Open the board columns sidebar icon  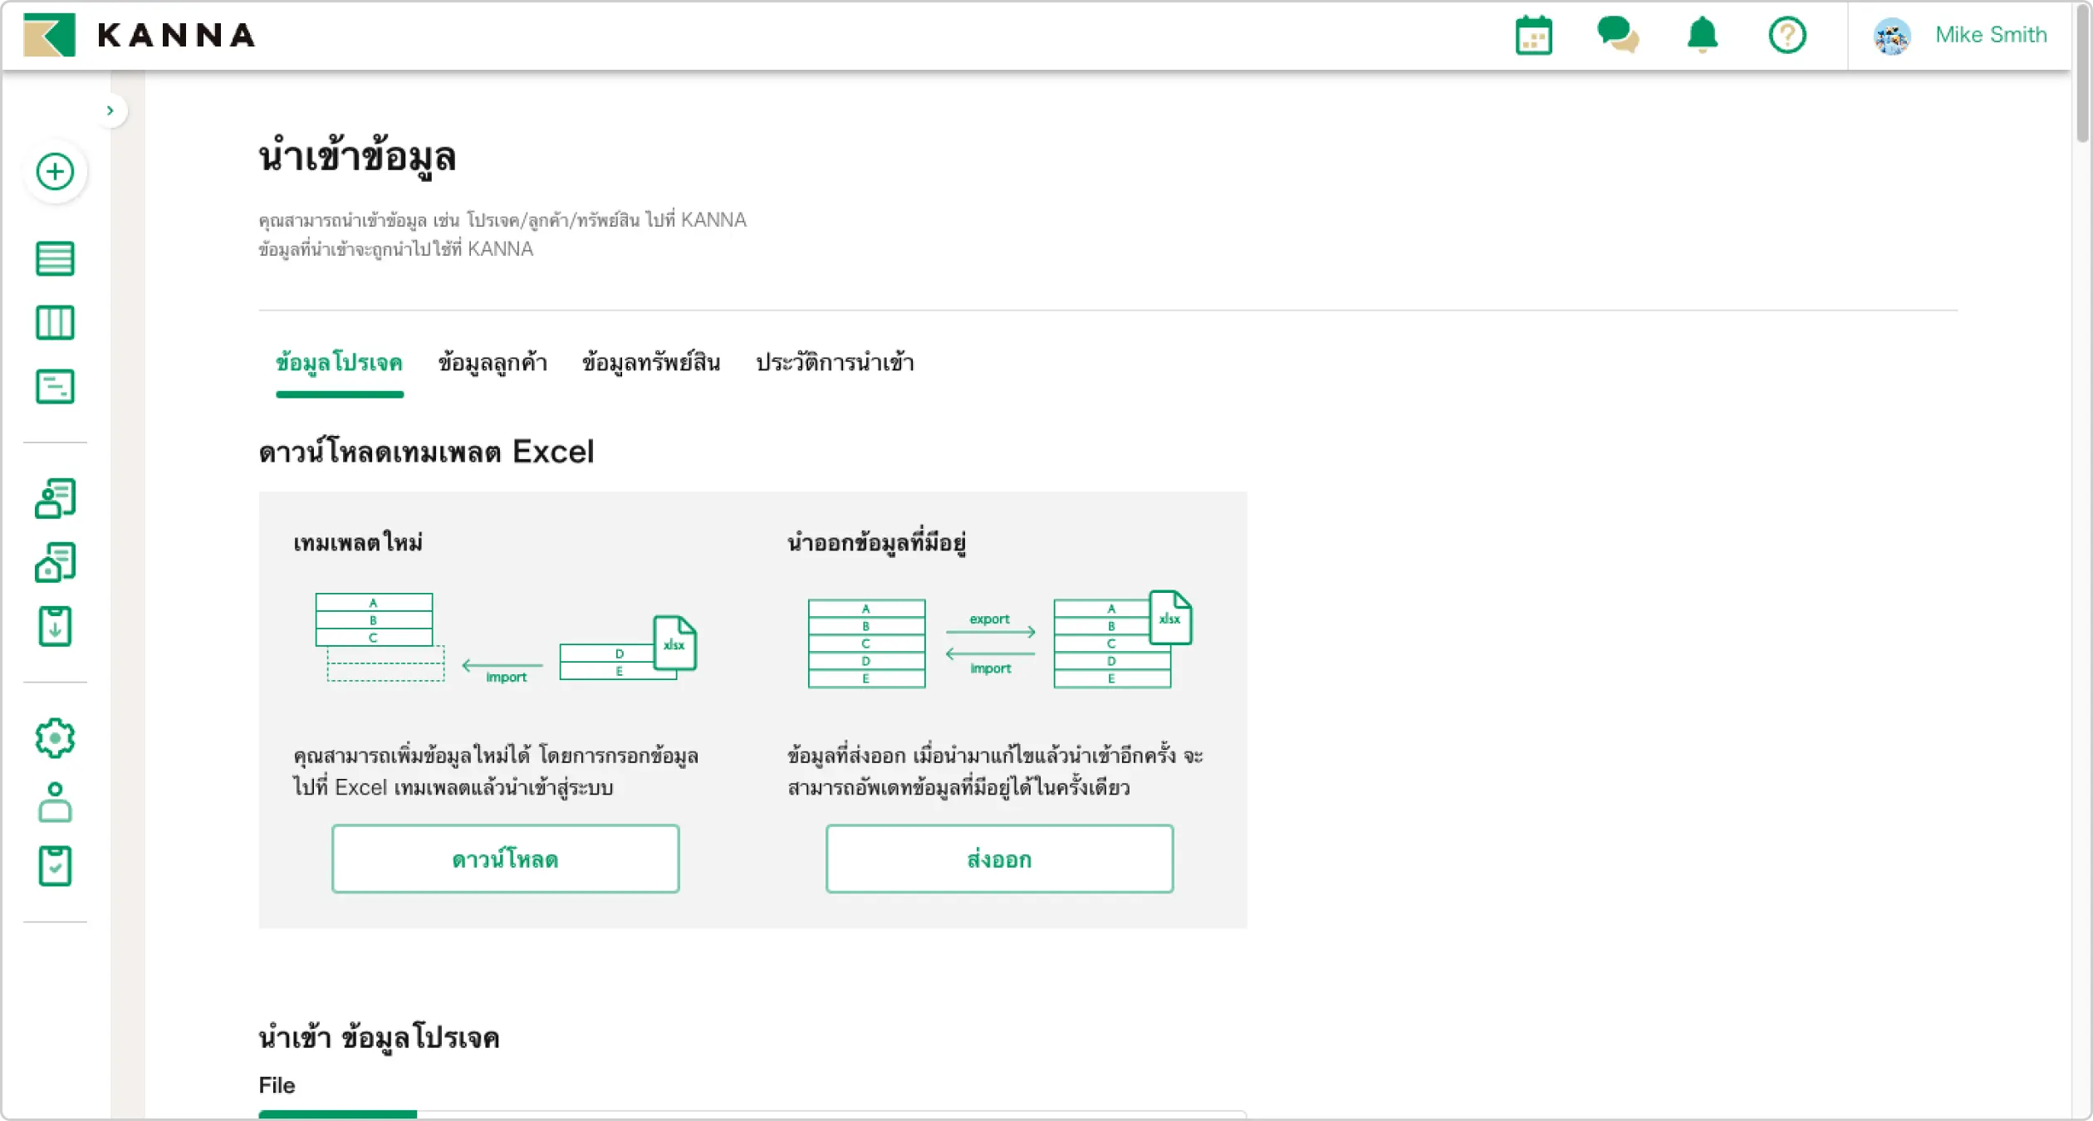(x=55, y=322)
